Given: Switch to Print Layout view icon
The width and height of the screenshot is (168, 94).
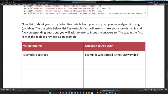Looking at the screenshot, I should [151, 90].
